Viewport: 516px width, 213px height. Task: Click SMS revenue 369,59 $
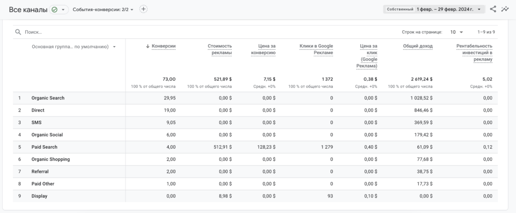click(423, 123)
